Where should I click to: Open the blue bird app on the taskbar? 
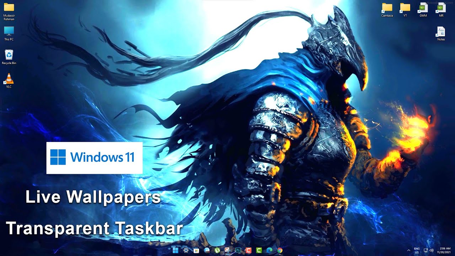pyautogui.click(x=207, y=250)
